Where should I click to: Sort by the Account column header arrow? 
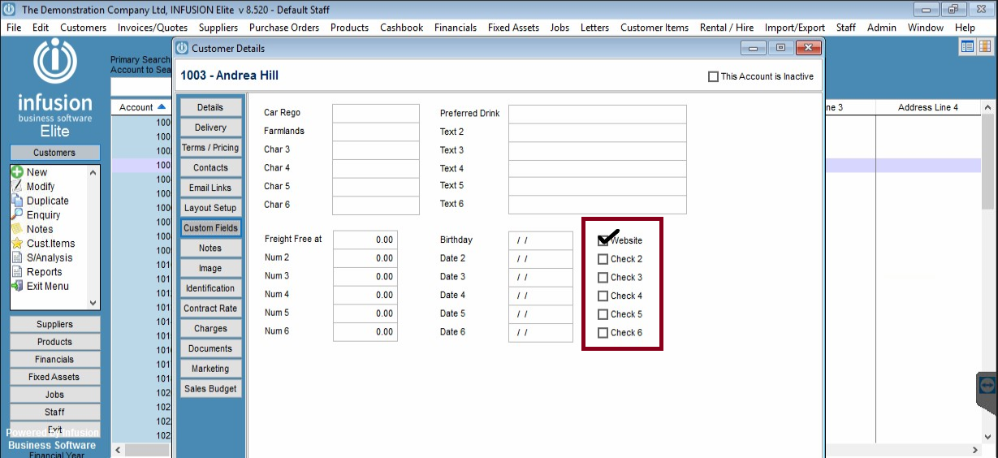click(x=162, y=107)
